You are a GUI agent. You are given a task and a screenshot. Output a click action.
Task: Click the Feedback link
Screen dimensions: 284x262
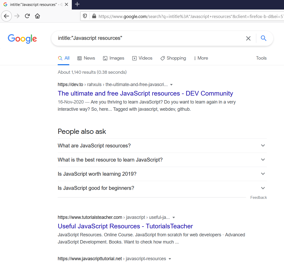pos(258,197)
